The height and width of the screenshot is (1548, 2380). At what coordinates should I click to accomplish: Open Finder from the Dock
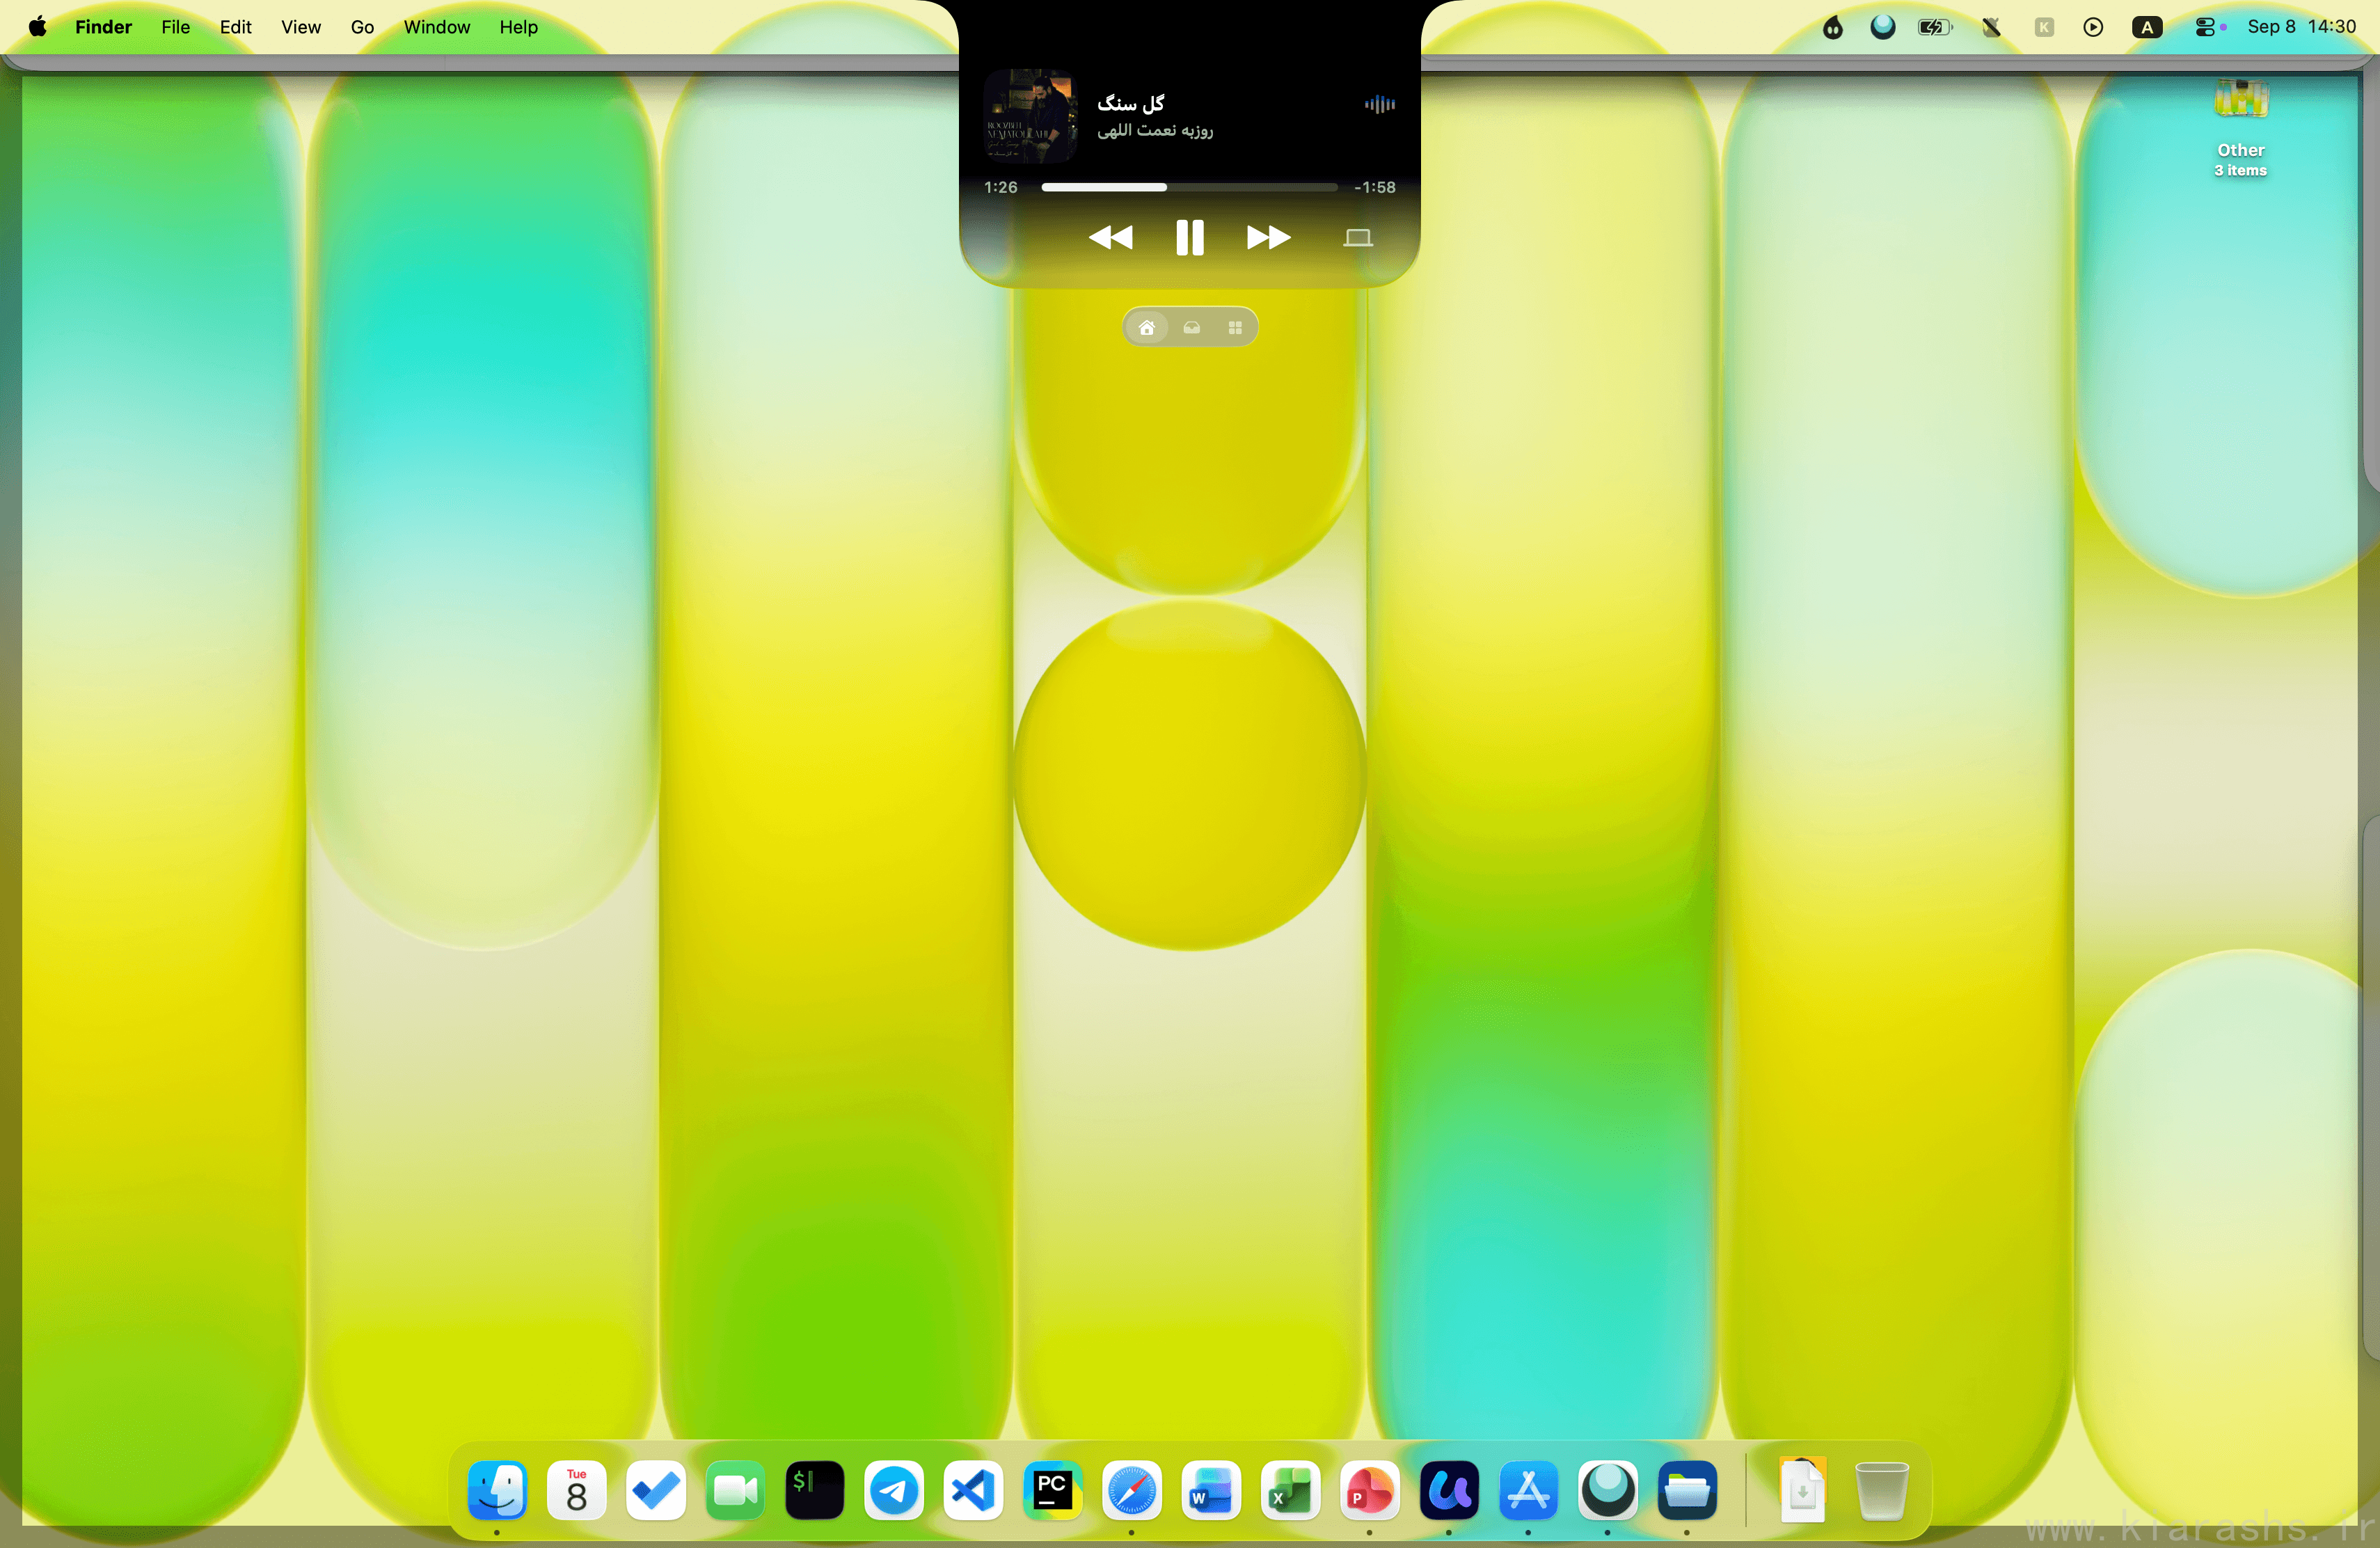tap(497, 1491)
